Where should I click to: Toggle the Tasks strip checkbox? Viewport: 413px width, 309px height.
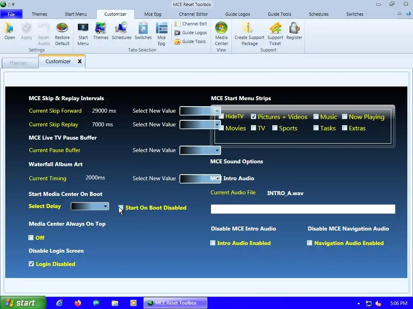(316, 128)
